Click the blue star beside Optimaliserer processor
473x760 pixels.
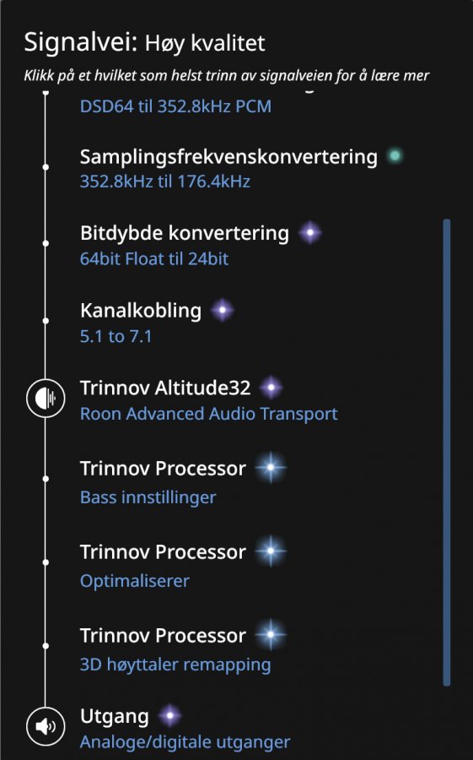[x=271, y=551]
